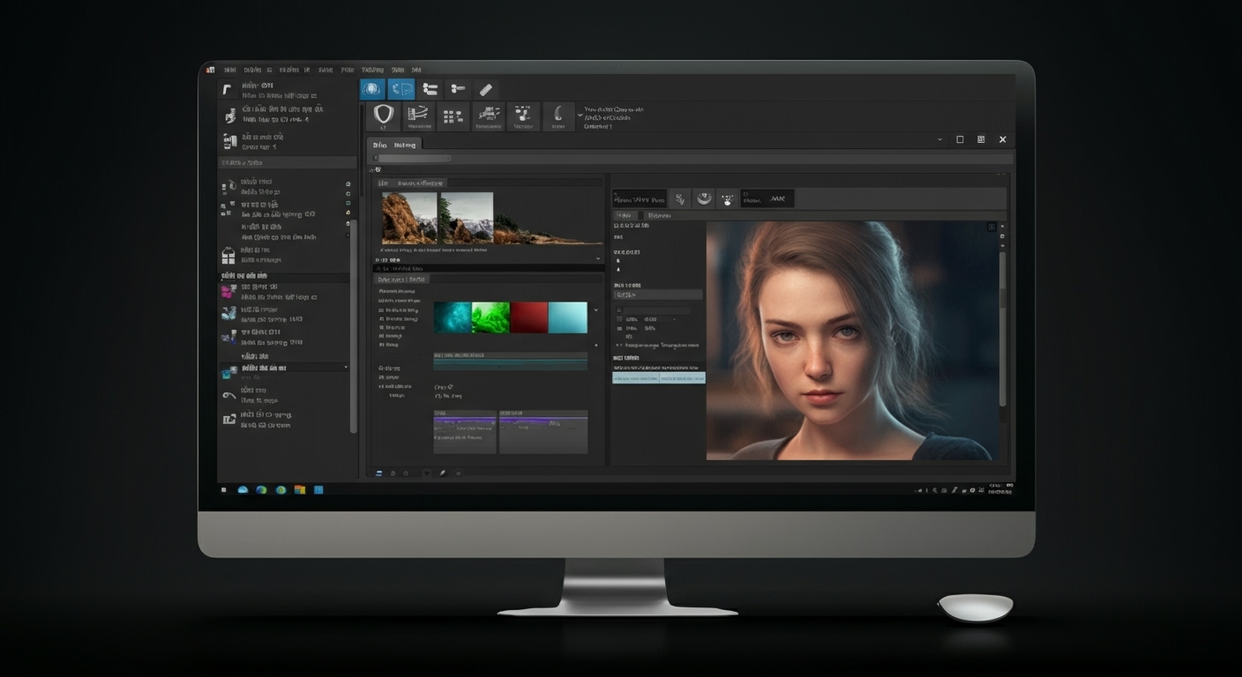Toggle the checkbox beside first properties row
The image size is (1242, 677).
[x=618, y=311]
